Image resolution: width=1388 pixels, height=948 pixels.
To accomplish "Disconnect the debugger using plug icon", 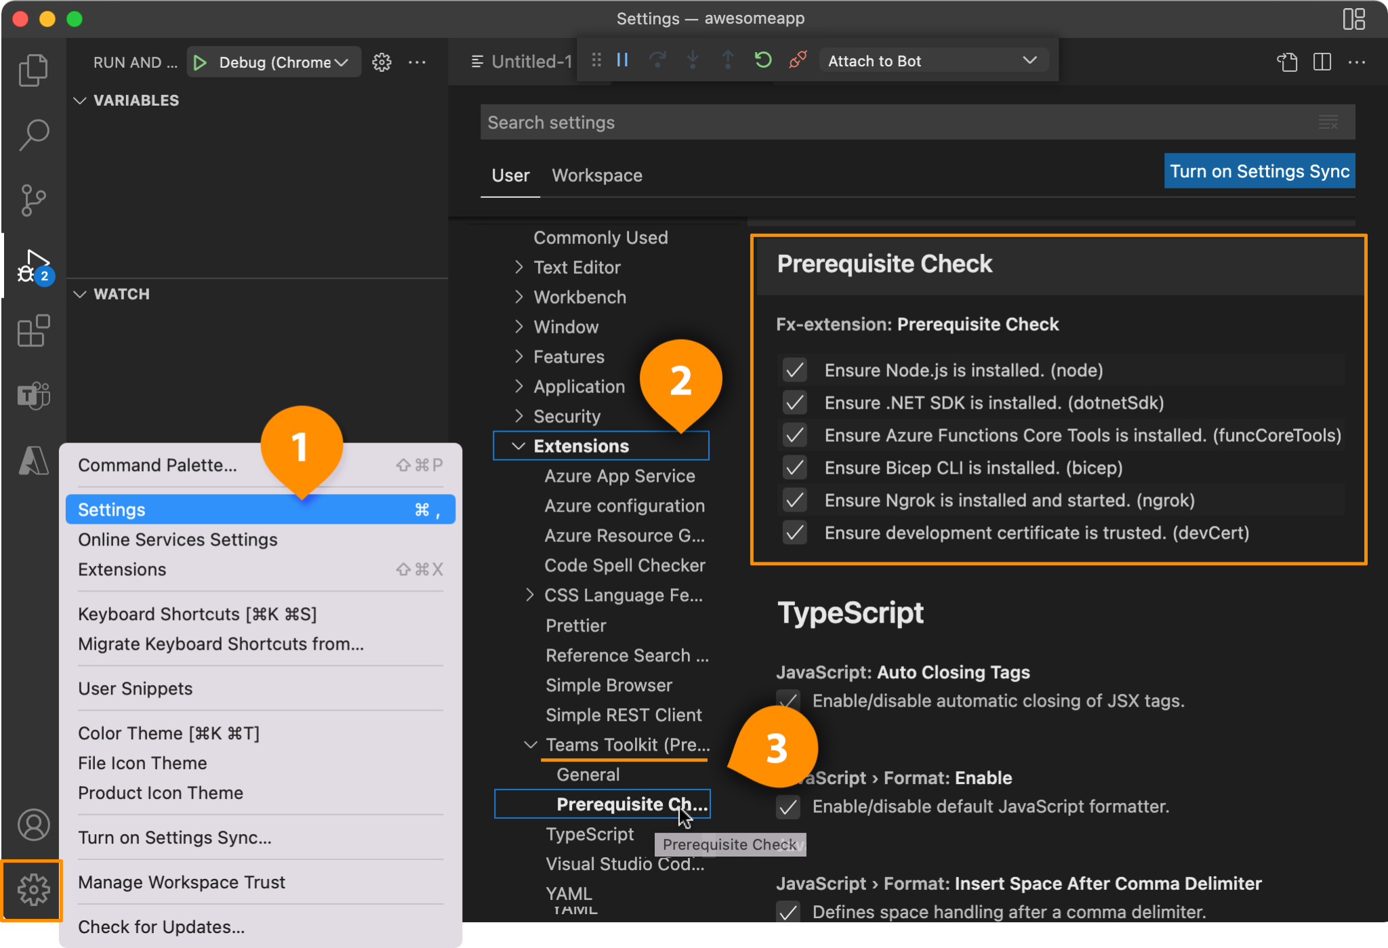I will coord(798,61).
